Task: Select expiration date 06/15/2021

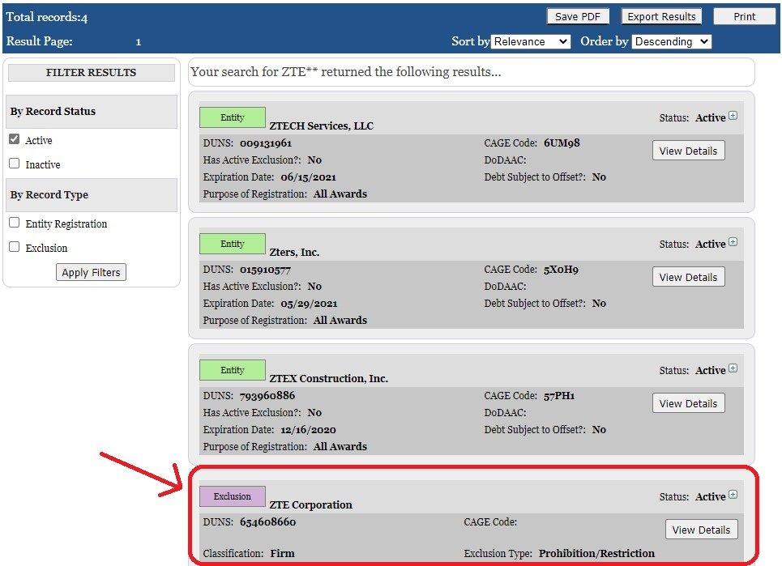Action: coord(308,177)
